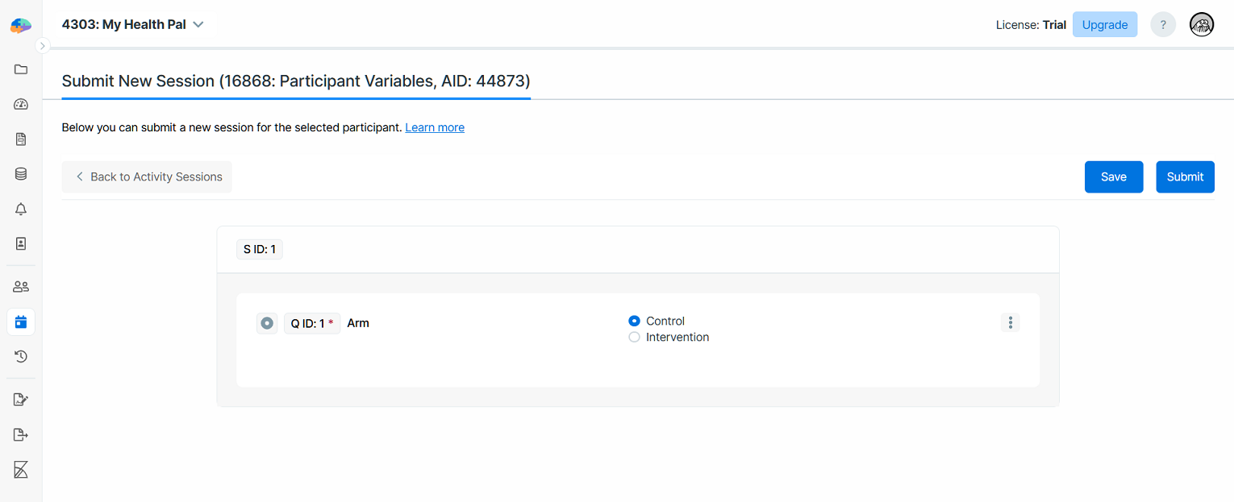Click the Save button
Image resolution: width=1234 pixels, height=502 pixels.
pyautogui.click(x=1113, y=177)
